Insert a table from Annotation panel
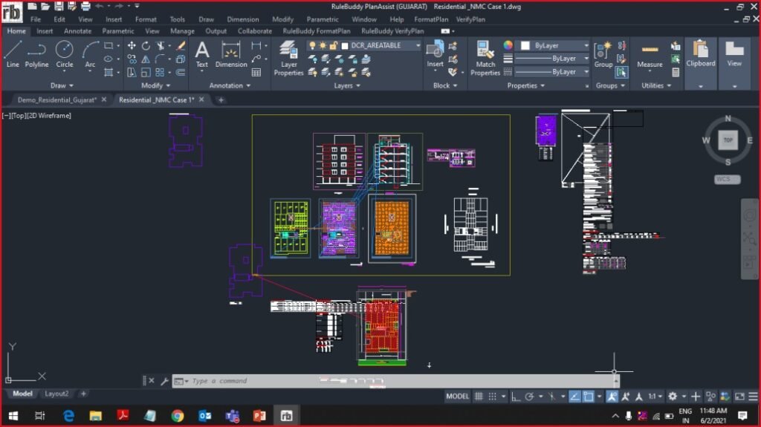761x427 pixels. click(256, 72)
